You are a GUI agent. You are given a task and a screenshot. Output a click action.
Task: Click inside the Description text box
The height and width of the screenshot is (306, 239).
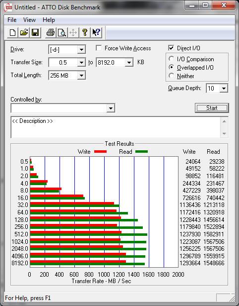(116, 127)
